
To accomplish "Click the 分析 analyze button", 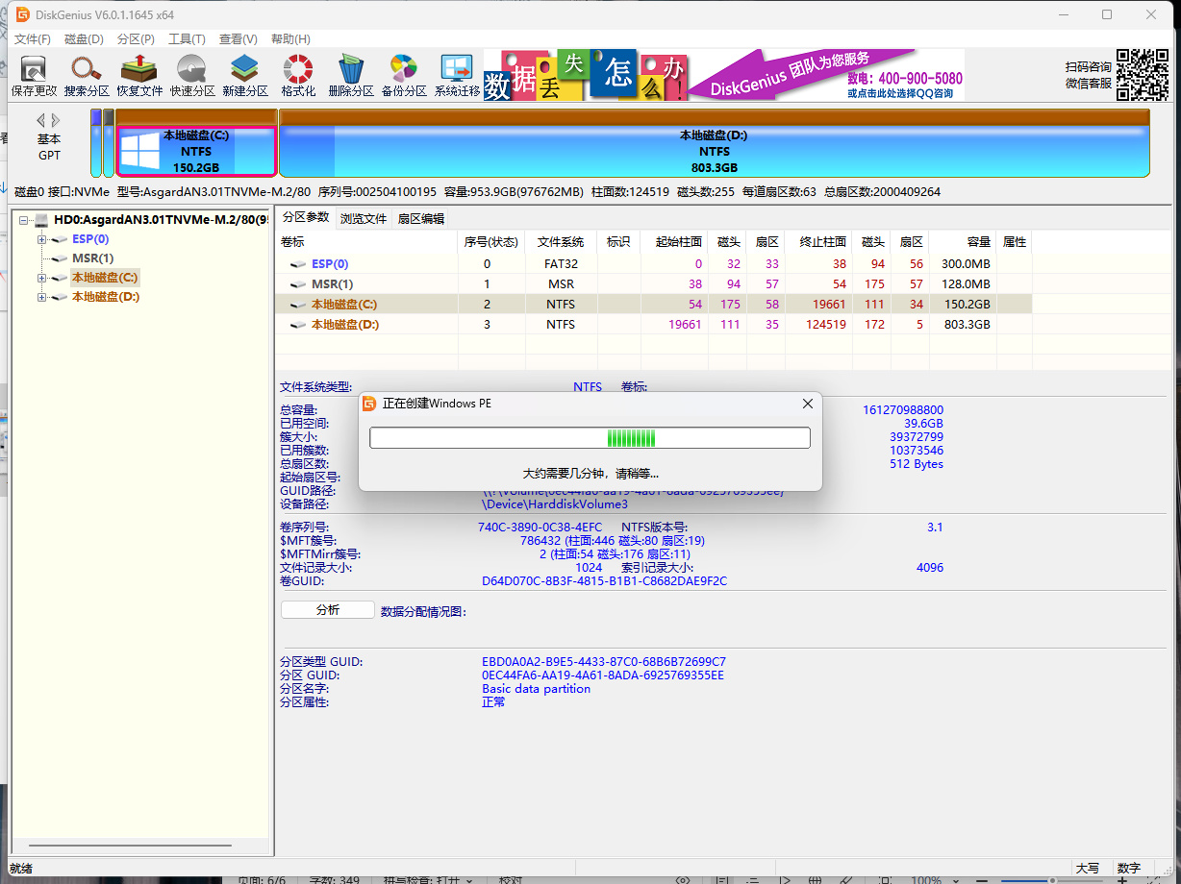I will coord(327,610).
